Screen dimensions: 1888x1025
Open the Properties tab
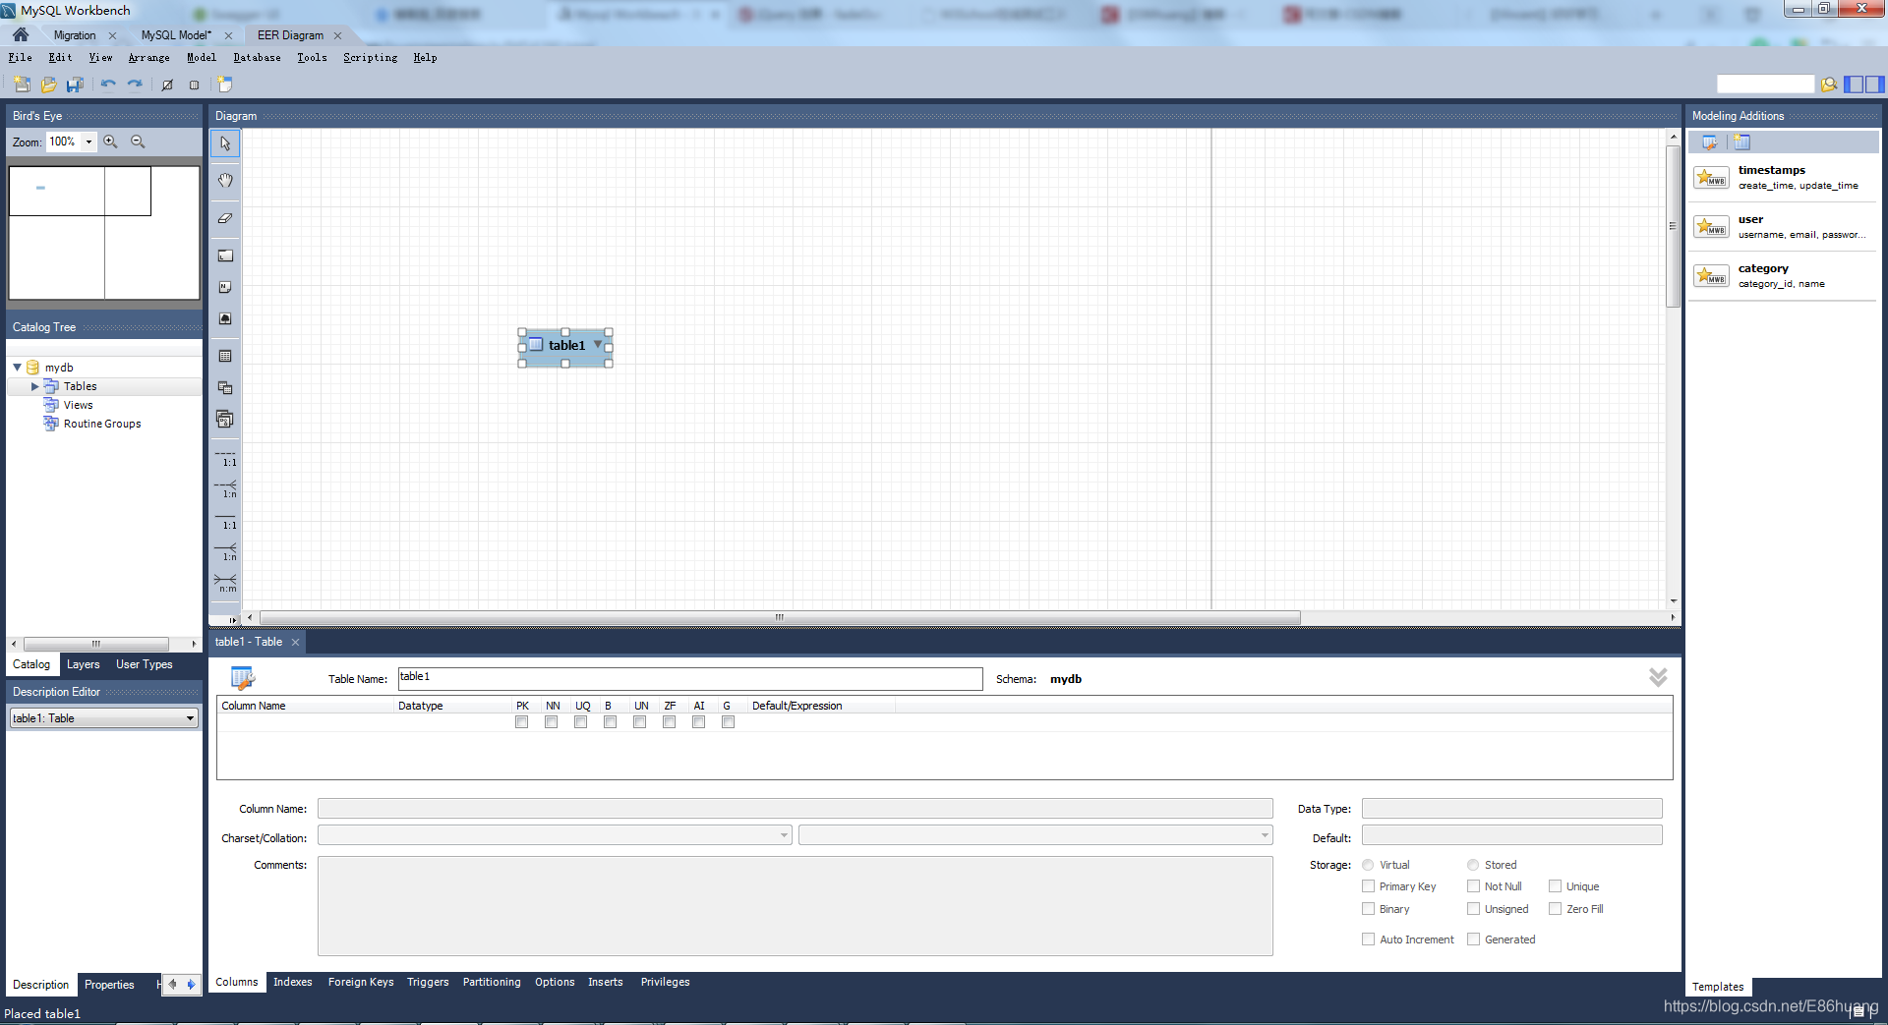coord(109,985)
